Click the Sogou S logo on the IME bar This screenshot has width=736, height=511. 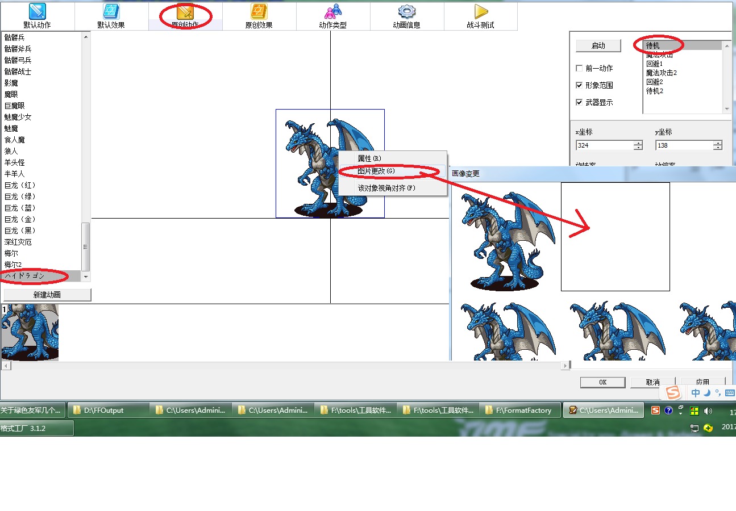(x=673, y=392)
